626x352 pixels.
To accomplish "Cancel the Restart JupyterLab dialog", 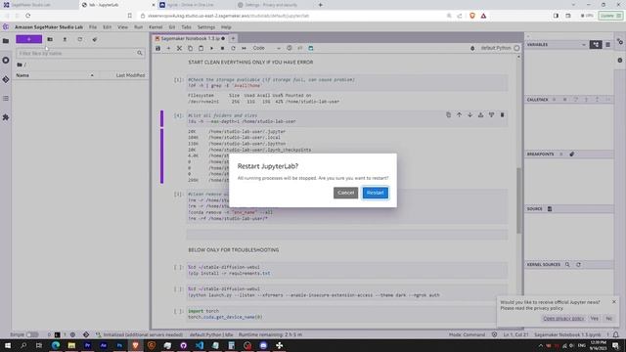I will point(345,193).
